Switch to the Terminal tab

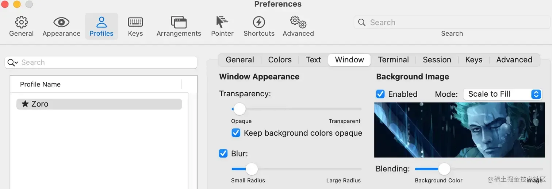[393, 60]
